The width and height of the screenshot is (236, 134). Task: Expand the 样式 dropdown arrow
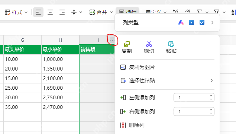(26, 12)
